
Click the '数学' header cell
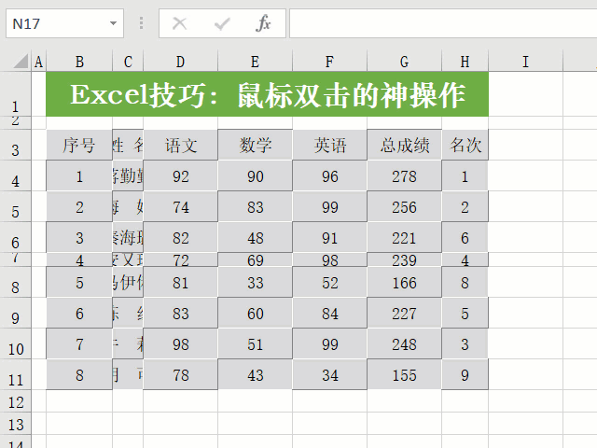tap(255, 146)
